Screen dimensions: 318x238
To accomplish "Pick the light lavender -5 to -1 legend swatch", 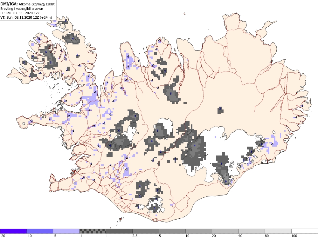I will [x=66, y=231].
